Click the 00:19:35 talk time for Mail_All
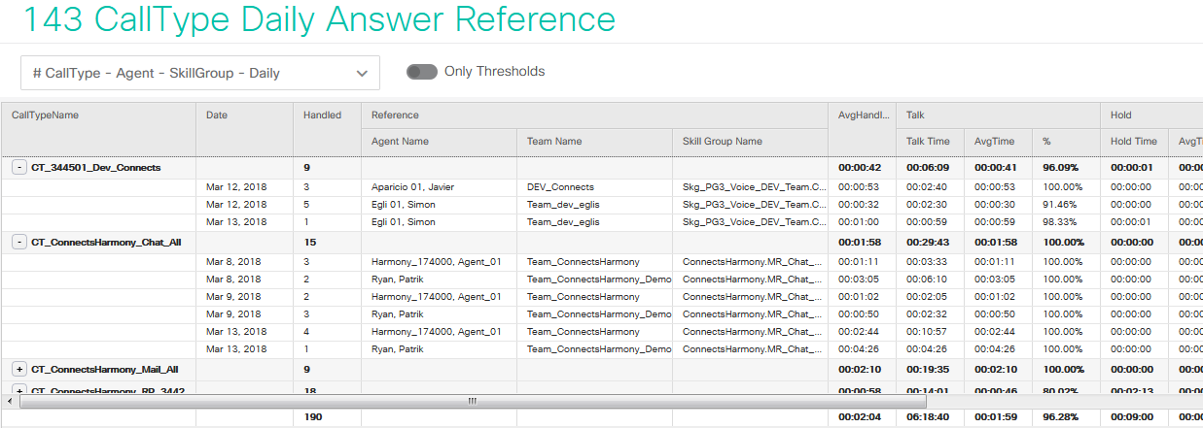 (928, 370)
